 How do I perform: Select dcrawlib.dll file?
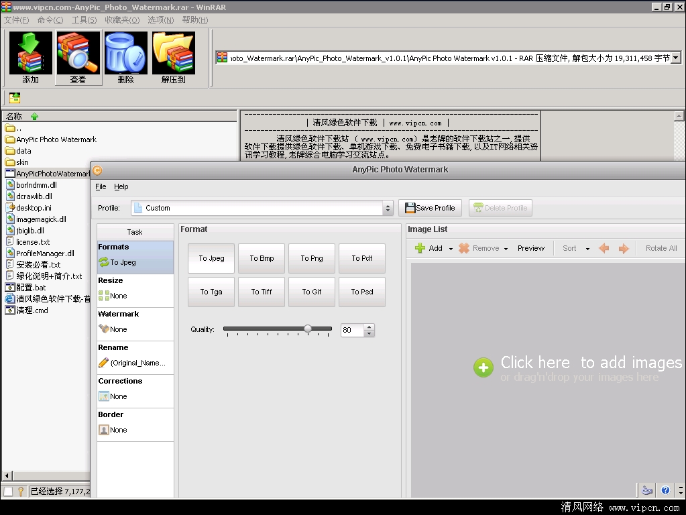coord(29,196)
